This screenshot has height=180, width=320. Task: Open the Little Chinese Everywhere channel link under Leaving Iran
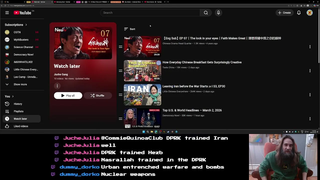pyautogui.click(x=175, y=91)
